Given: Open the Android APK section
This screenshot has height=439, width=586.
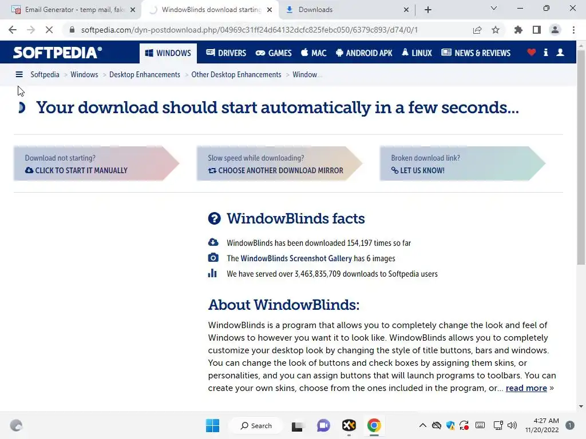Looking at the screenshot, I should click(364, 53).
